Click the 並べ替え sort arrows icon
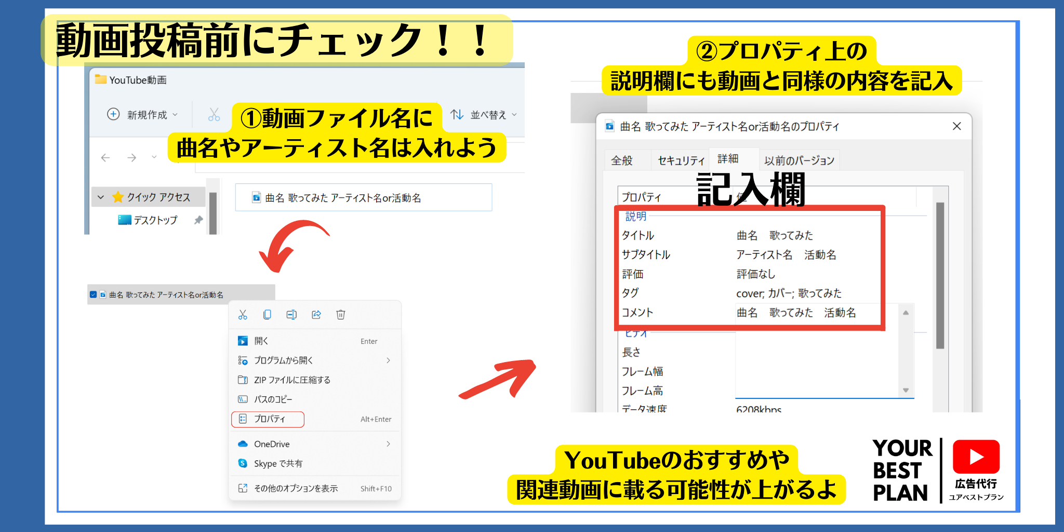Screen dimensions: 1064x532 457,114
